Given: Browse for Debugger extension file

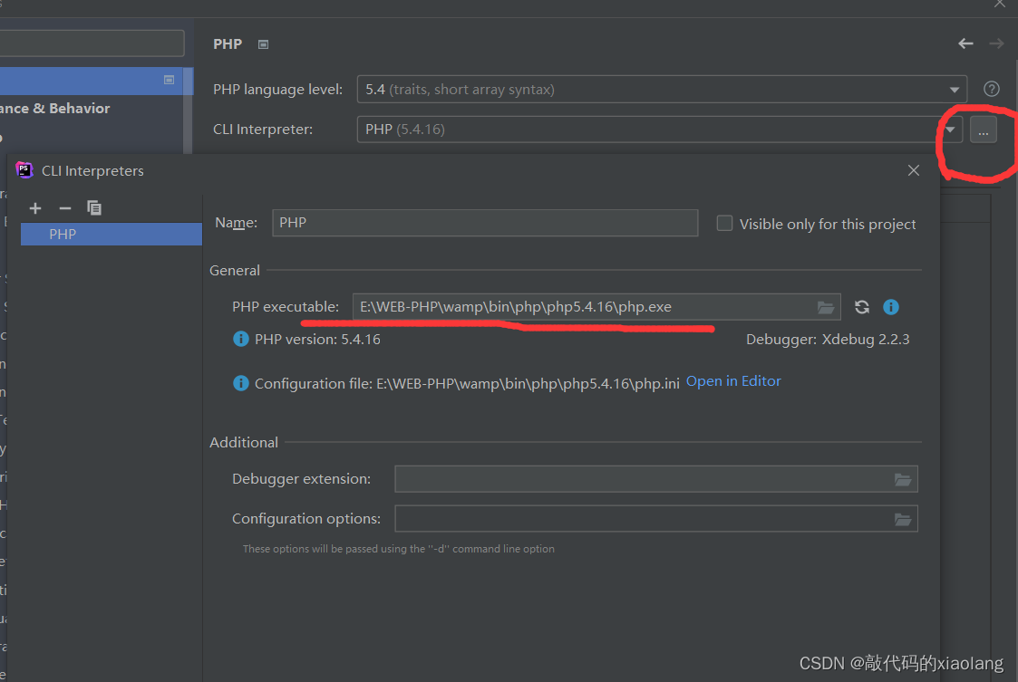Looking at the screenshot, I should pyautogui.click(x=903, y=479).
